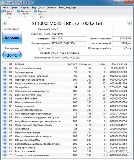Click the 26 °C temperature button
The height and width of the screenshot is (160, 134).
click(12, 55)
